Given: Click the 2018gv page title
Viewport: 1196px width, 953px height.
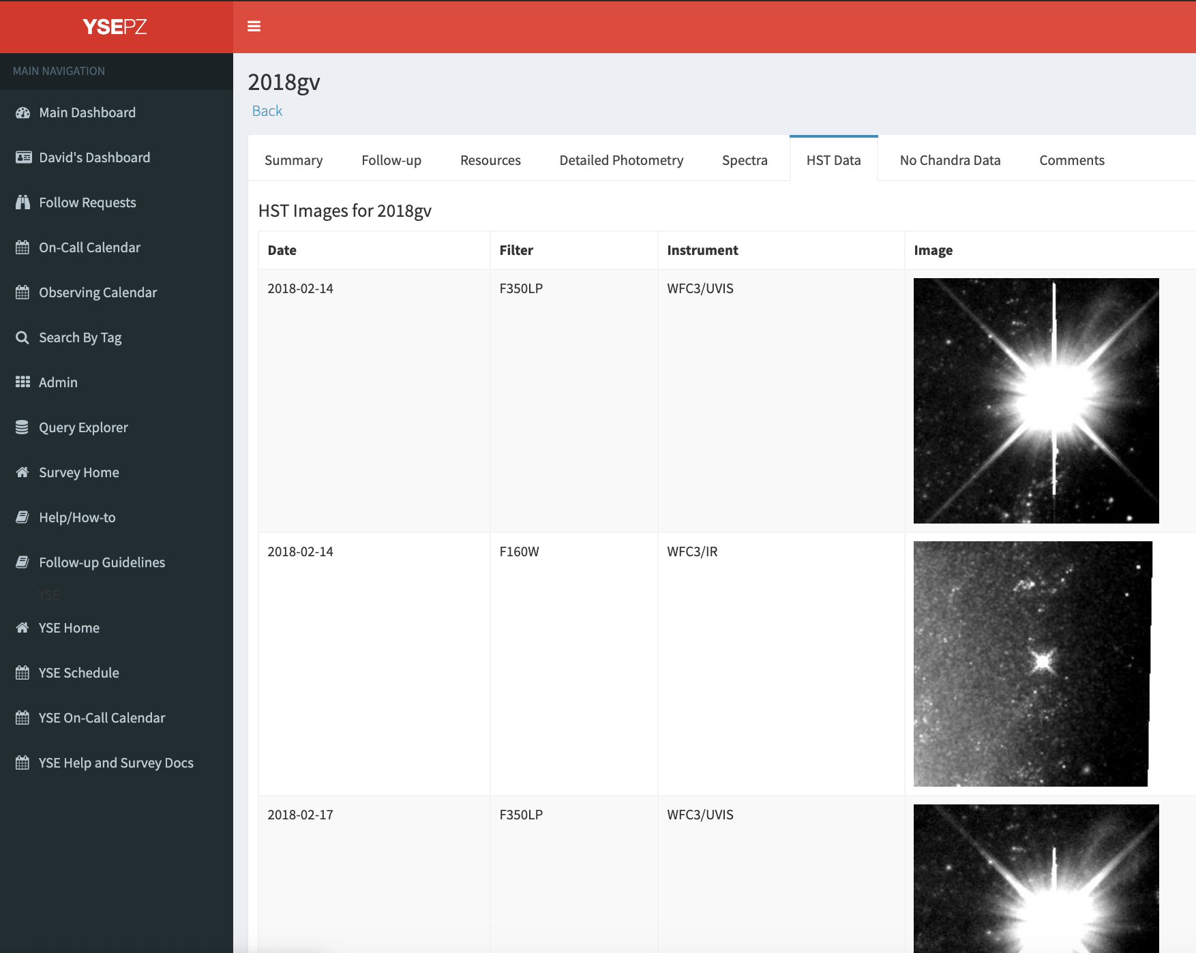Looking at the screenshot, I should [x=284, y=82].
